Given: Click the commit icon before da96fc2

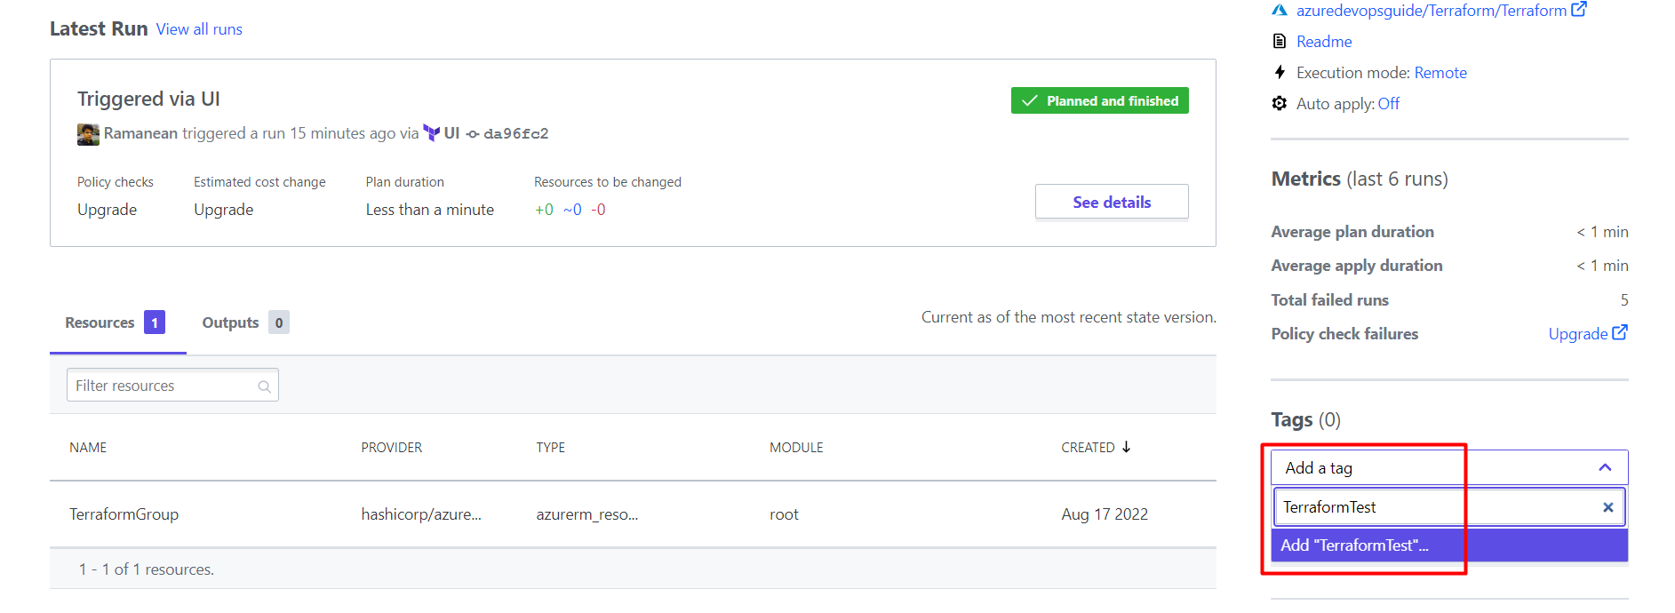Looking at the screenshot, I should point(473,134).
